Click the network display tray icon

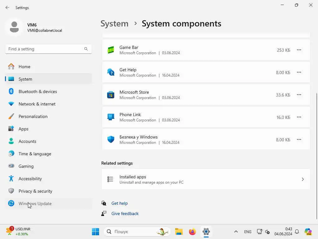(259, 232)
